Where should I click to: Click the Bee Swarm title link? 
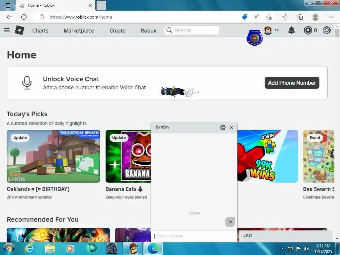(x=318, y=189)
